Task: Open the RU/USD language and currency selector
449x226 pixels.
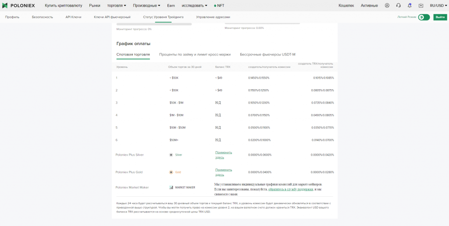Action: 438,6
